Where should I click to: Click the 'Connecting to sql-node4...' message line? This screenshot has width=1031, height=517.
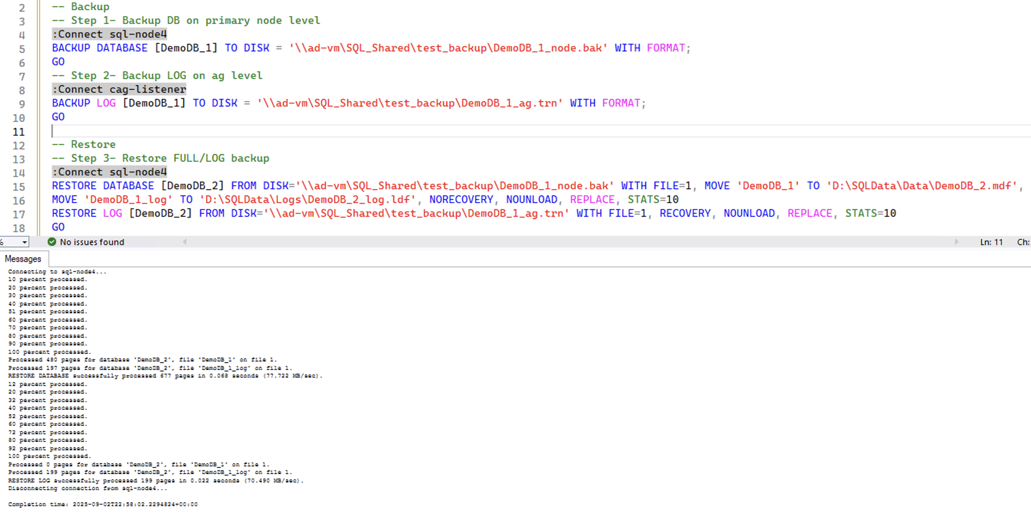57,272
